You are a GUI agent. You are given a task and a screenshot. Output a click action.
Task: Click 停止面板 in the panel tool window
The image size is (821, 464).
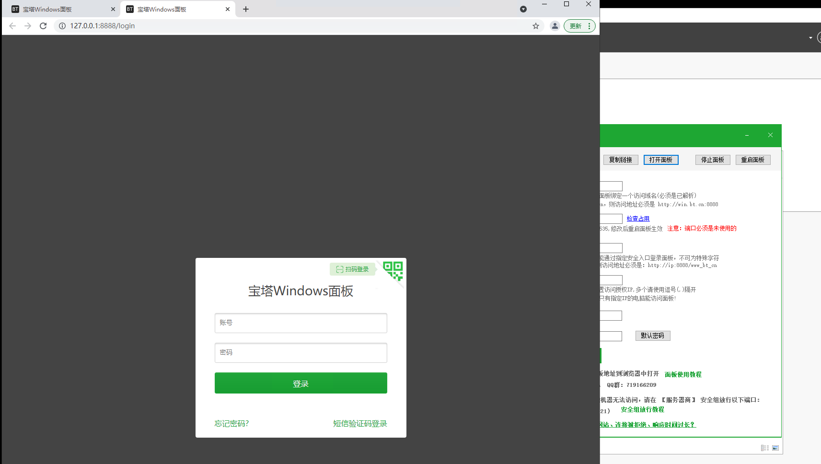[x=713, y=160]
